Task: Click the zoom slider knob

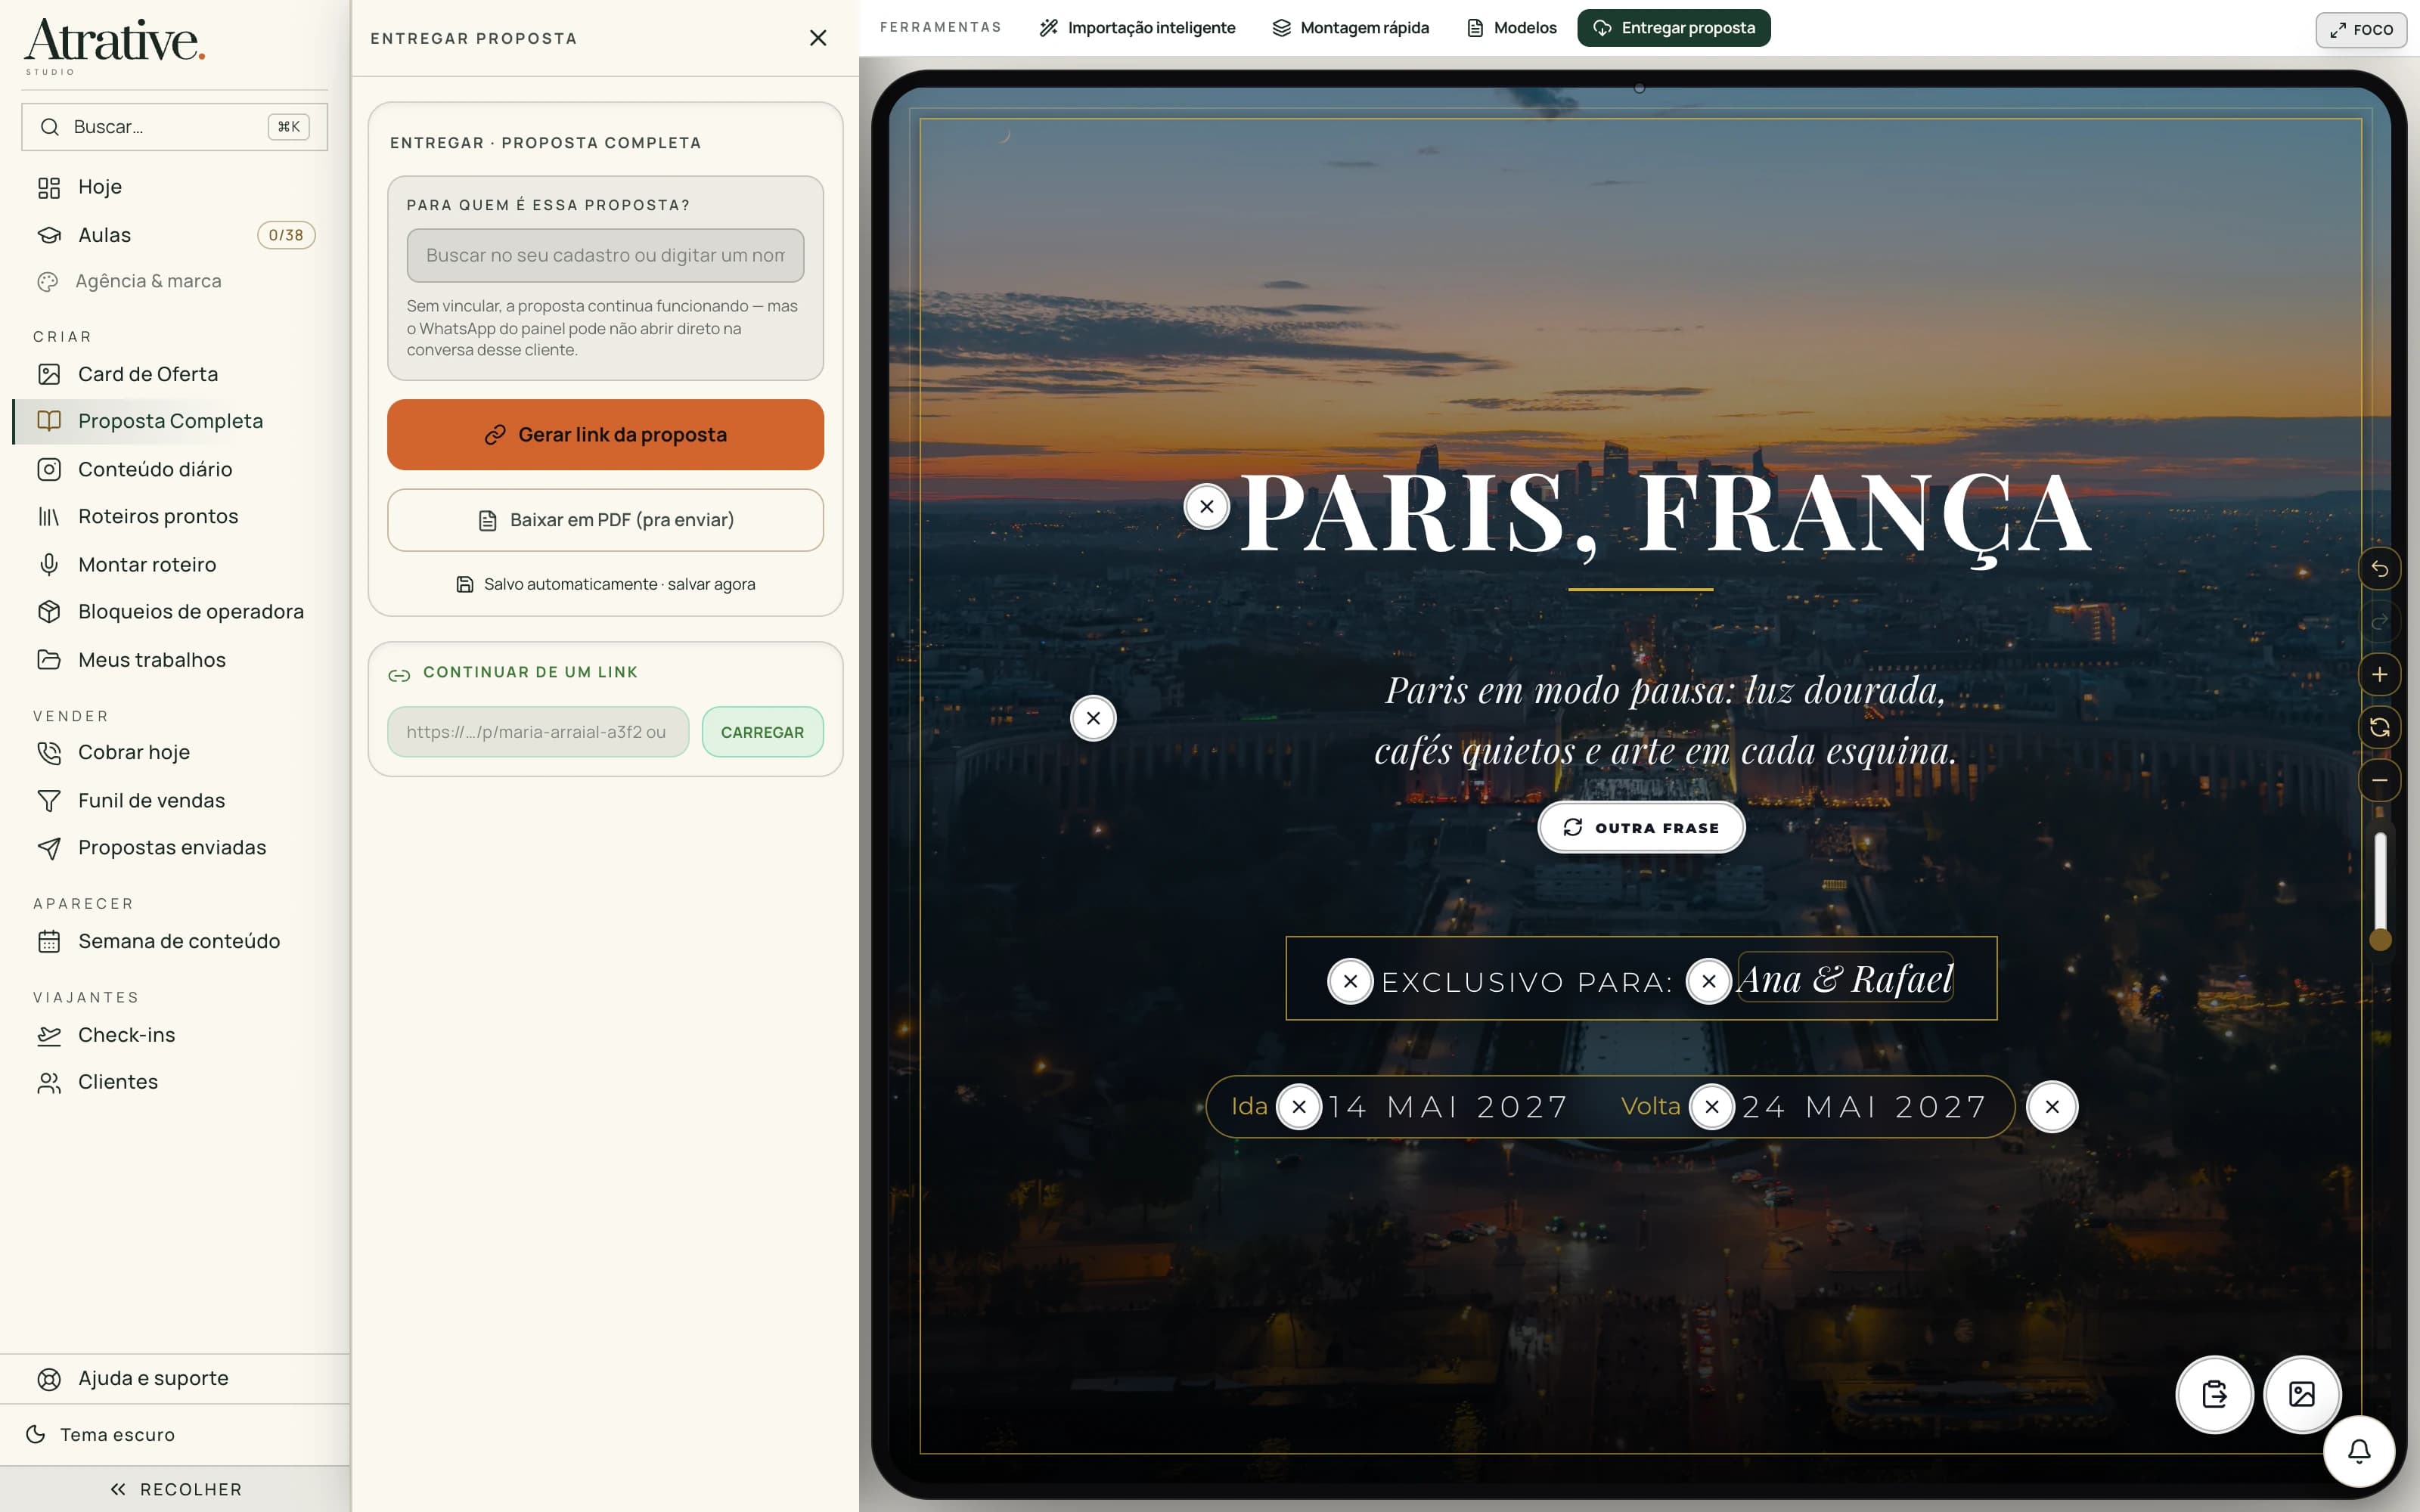Action: (2380, 940)
